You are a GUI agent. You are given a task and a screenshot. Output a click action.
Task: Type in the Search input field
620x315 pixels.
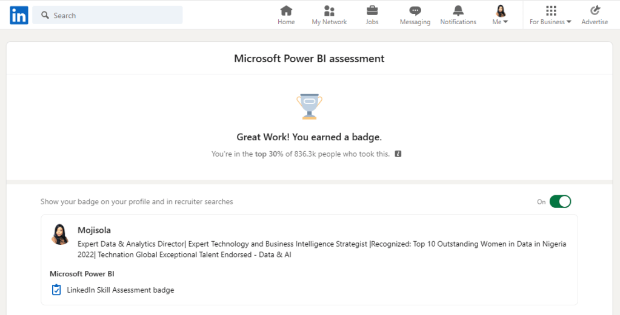coord(115,15)
